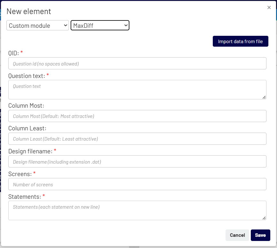Click the "Column Most:" label
277x248 pixels.
pos(26,106)
